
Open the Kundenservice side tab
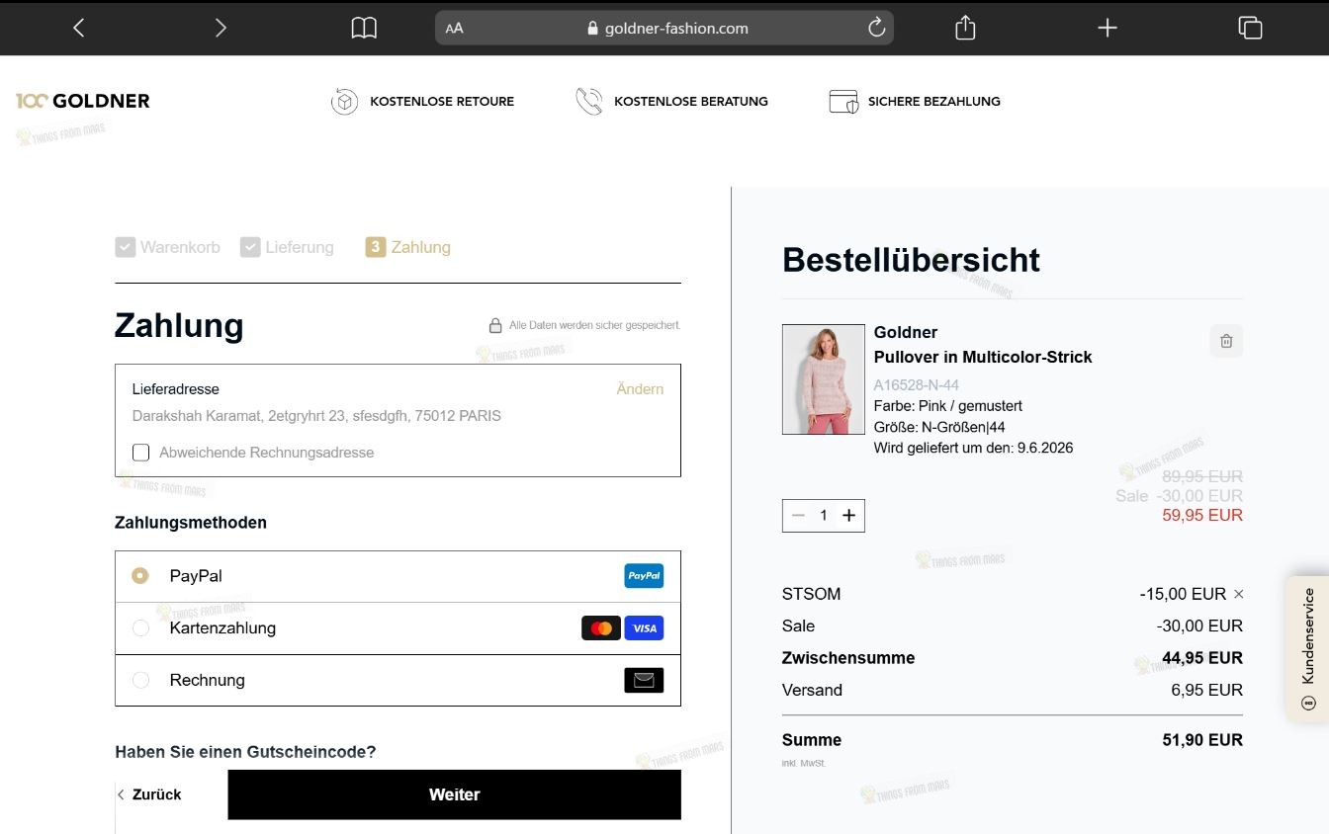tap(1307, 649)
